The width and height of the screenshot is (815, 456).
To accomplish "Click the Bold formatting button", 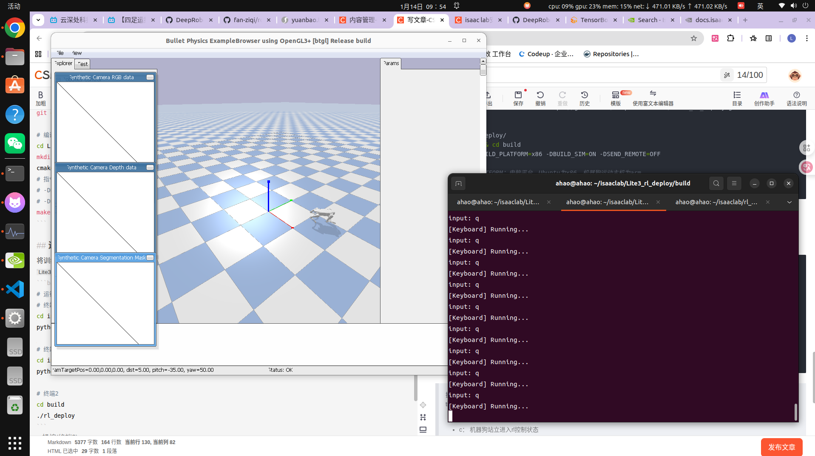I will click(x=41, y=98).
